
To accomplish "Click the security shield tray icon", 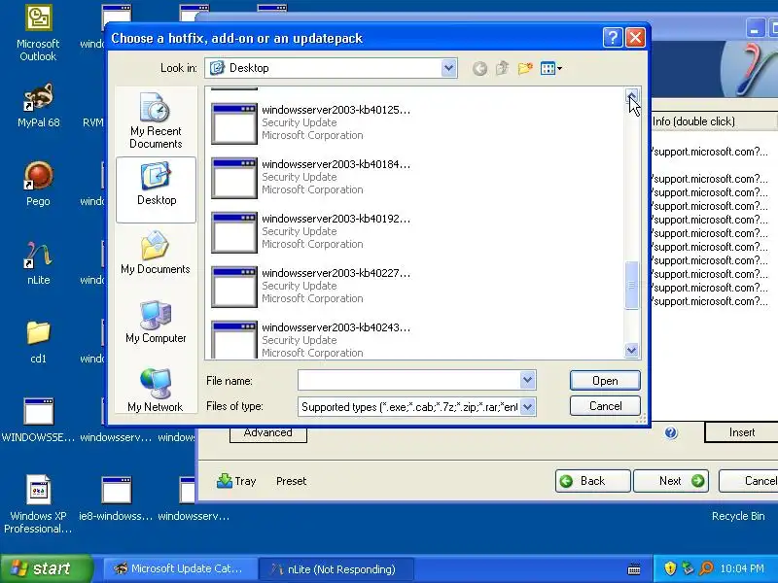I will 670,568.
